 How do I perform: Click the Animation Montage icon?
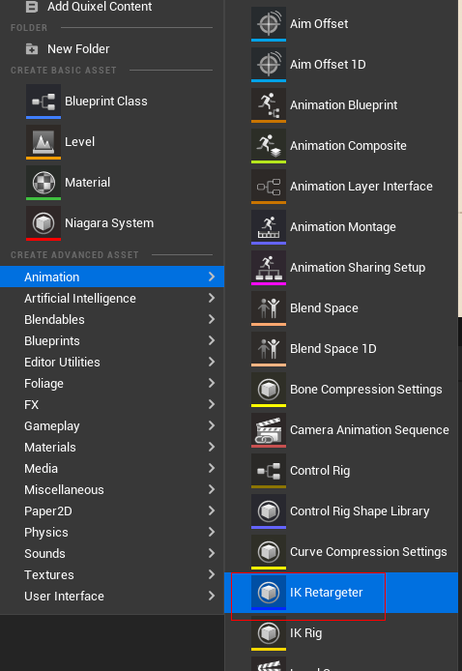click(x=269, y=227)
